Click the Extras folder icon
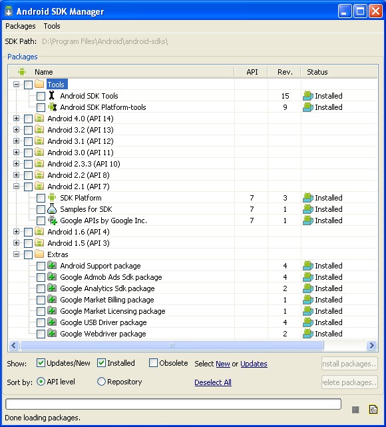 coord(39,254)
